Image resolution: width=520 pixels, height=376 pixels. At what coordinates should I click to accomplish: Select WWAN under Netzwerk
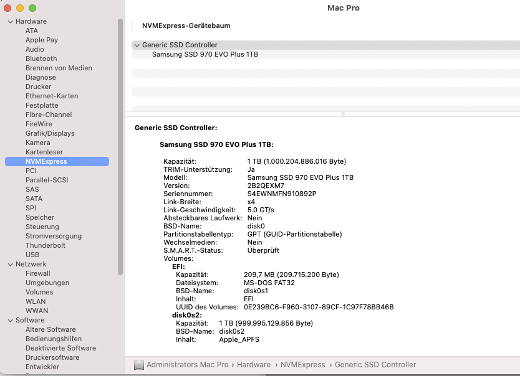[37, 311]
